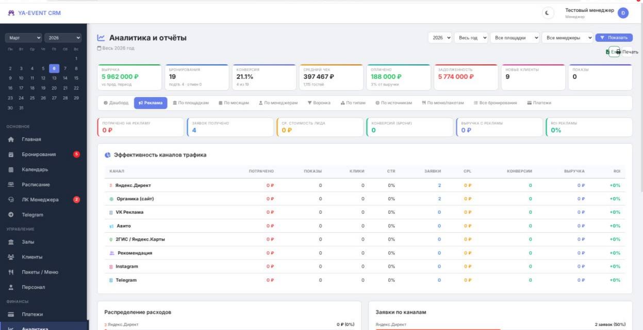Open the Все площадки dropdown
The width and height of the screenshot is (643, 330).
click(x=516, y=38)
